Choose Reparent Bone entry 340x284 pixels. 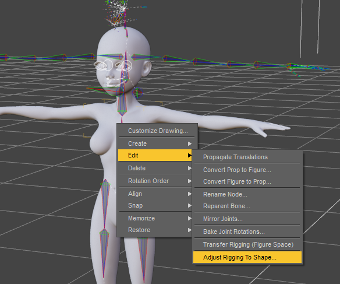tap(247, 206)
